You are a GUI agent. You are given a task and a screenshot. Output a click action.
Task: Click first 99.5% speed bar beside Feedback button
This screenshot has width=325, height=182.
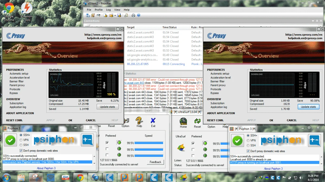[x=149, y=143]
